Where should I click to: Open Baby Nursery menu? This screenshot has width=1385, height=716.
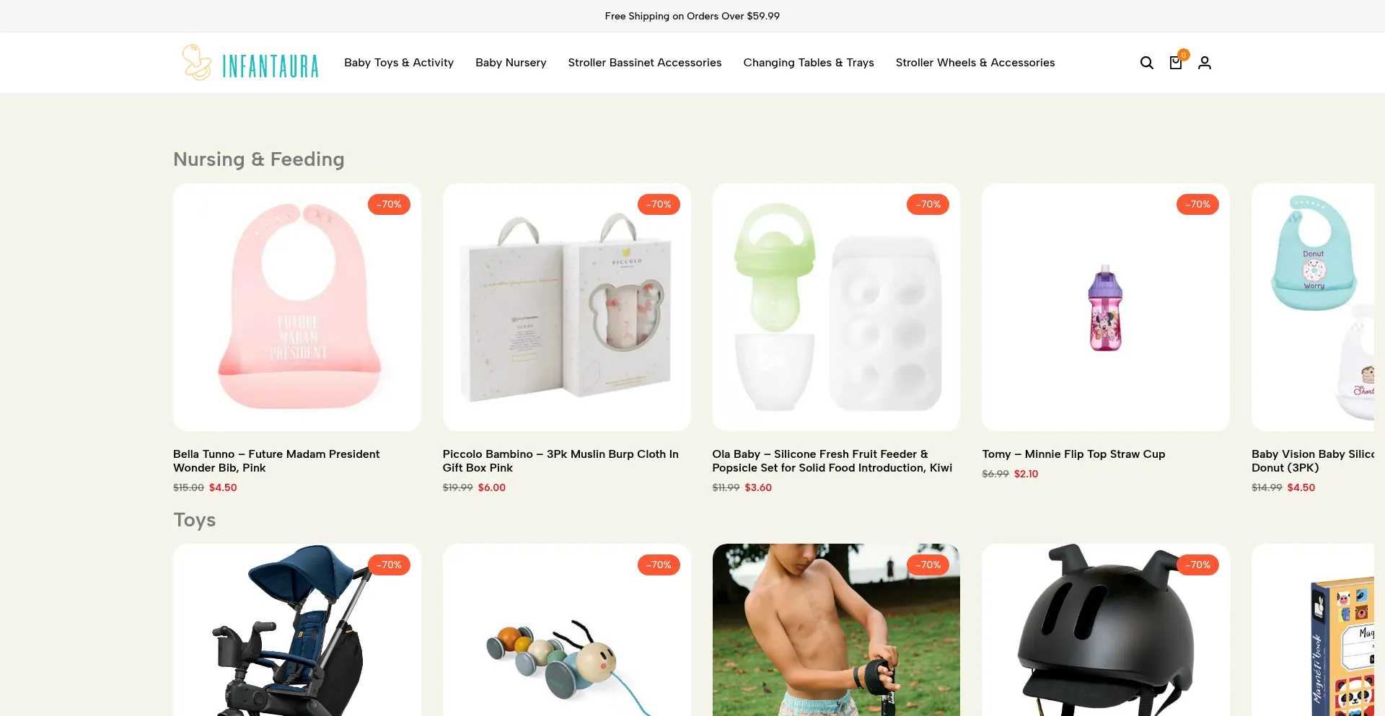[511, 63]
